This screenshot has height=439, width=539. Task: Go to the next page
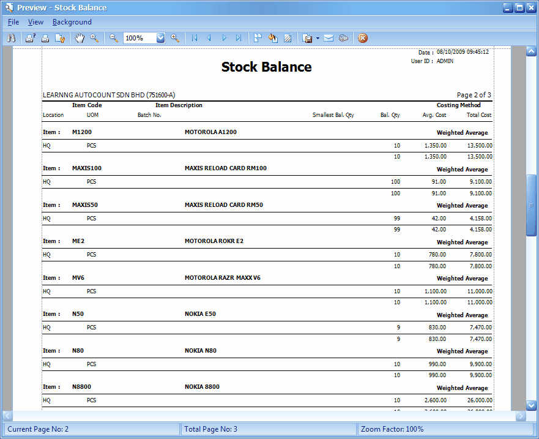(x=224, y=38)
